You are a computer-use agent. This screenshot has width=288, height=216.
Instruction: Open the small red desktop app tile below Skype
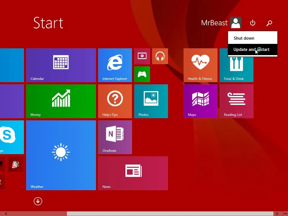[x=16, y=164]
